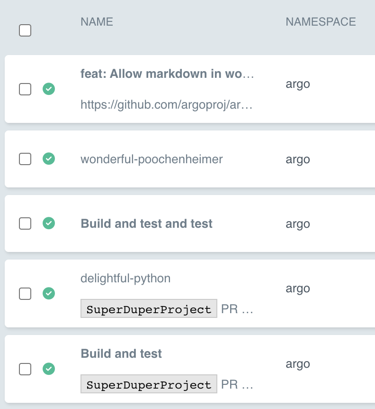Click the NAME column header
375x409 pixels.
coord(97,22)
